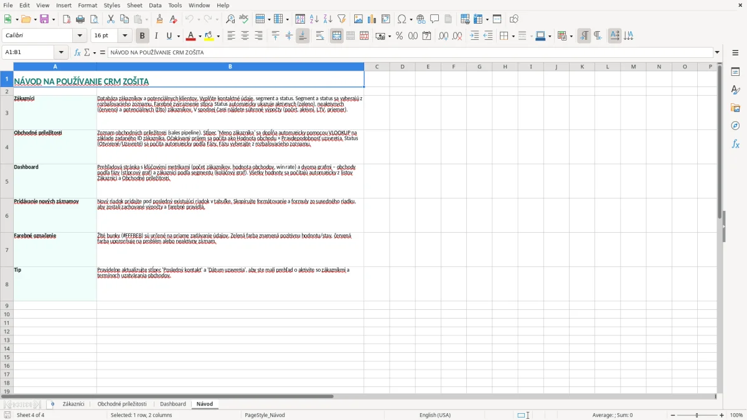The width and height of the screenshot is (747, 420).
Task: Open the Format menu
Action: pyautogui.click(x=88, y=5)
